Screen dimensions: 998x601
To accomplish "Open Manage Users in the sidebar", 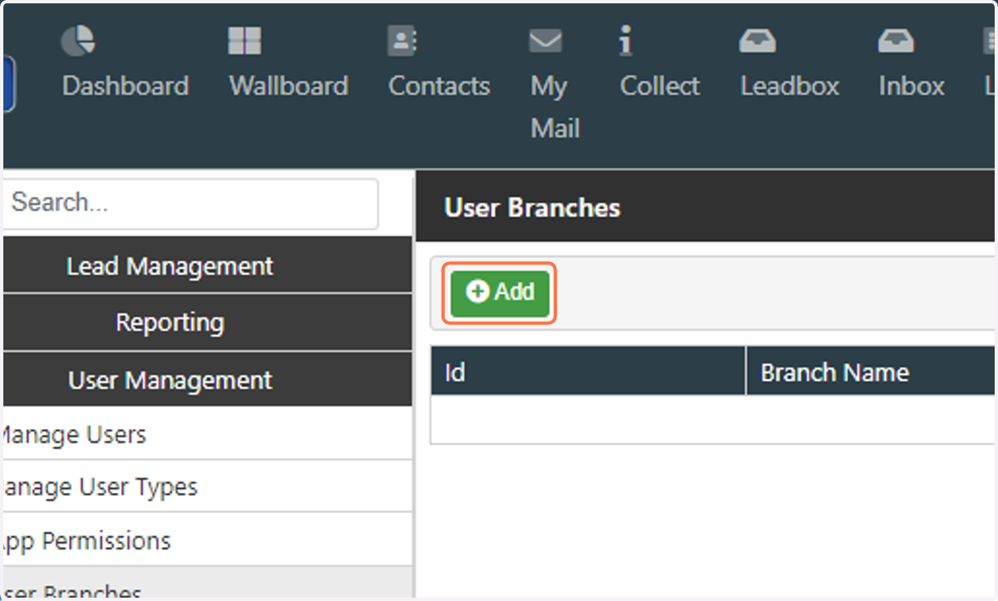I will pyautogui.click(x=207, y=434).
